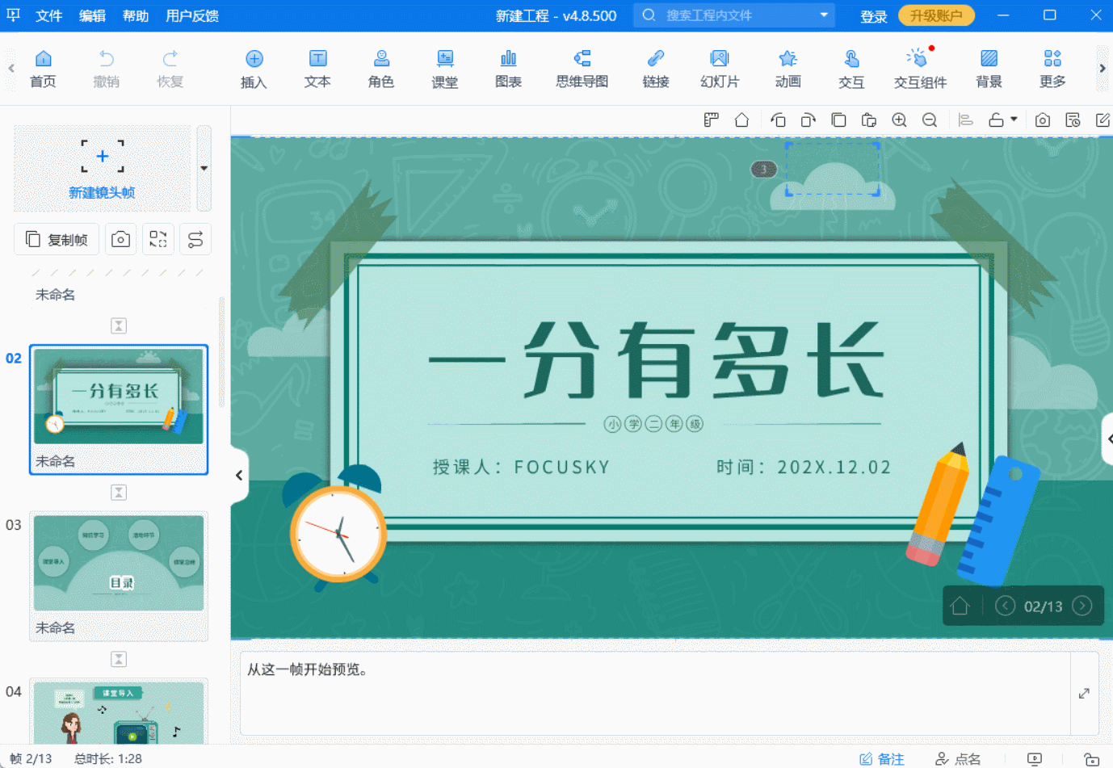Click the edit note icon at toolbar end

tap(1102, 120)
